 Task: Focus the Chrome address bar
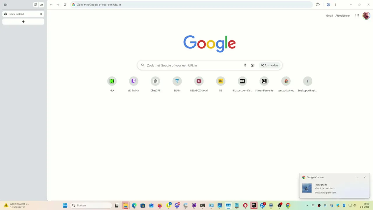pyautogui.click(x=191, y=5)
